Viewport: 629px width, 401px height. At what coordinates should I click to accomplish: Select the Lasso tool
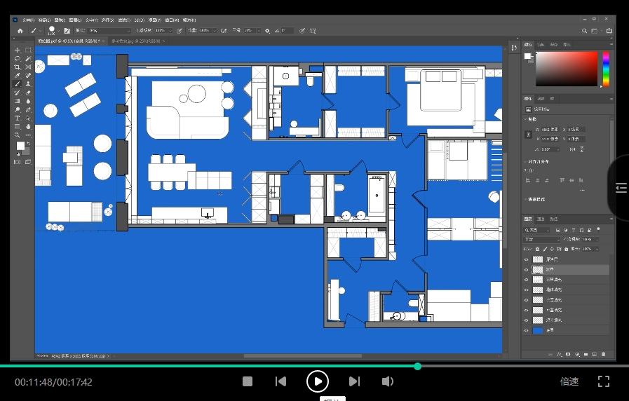click(x=18, y=59)
